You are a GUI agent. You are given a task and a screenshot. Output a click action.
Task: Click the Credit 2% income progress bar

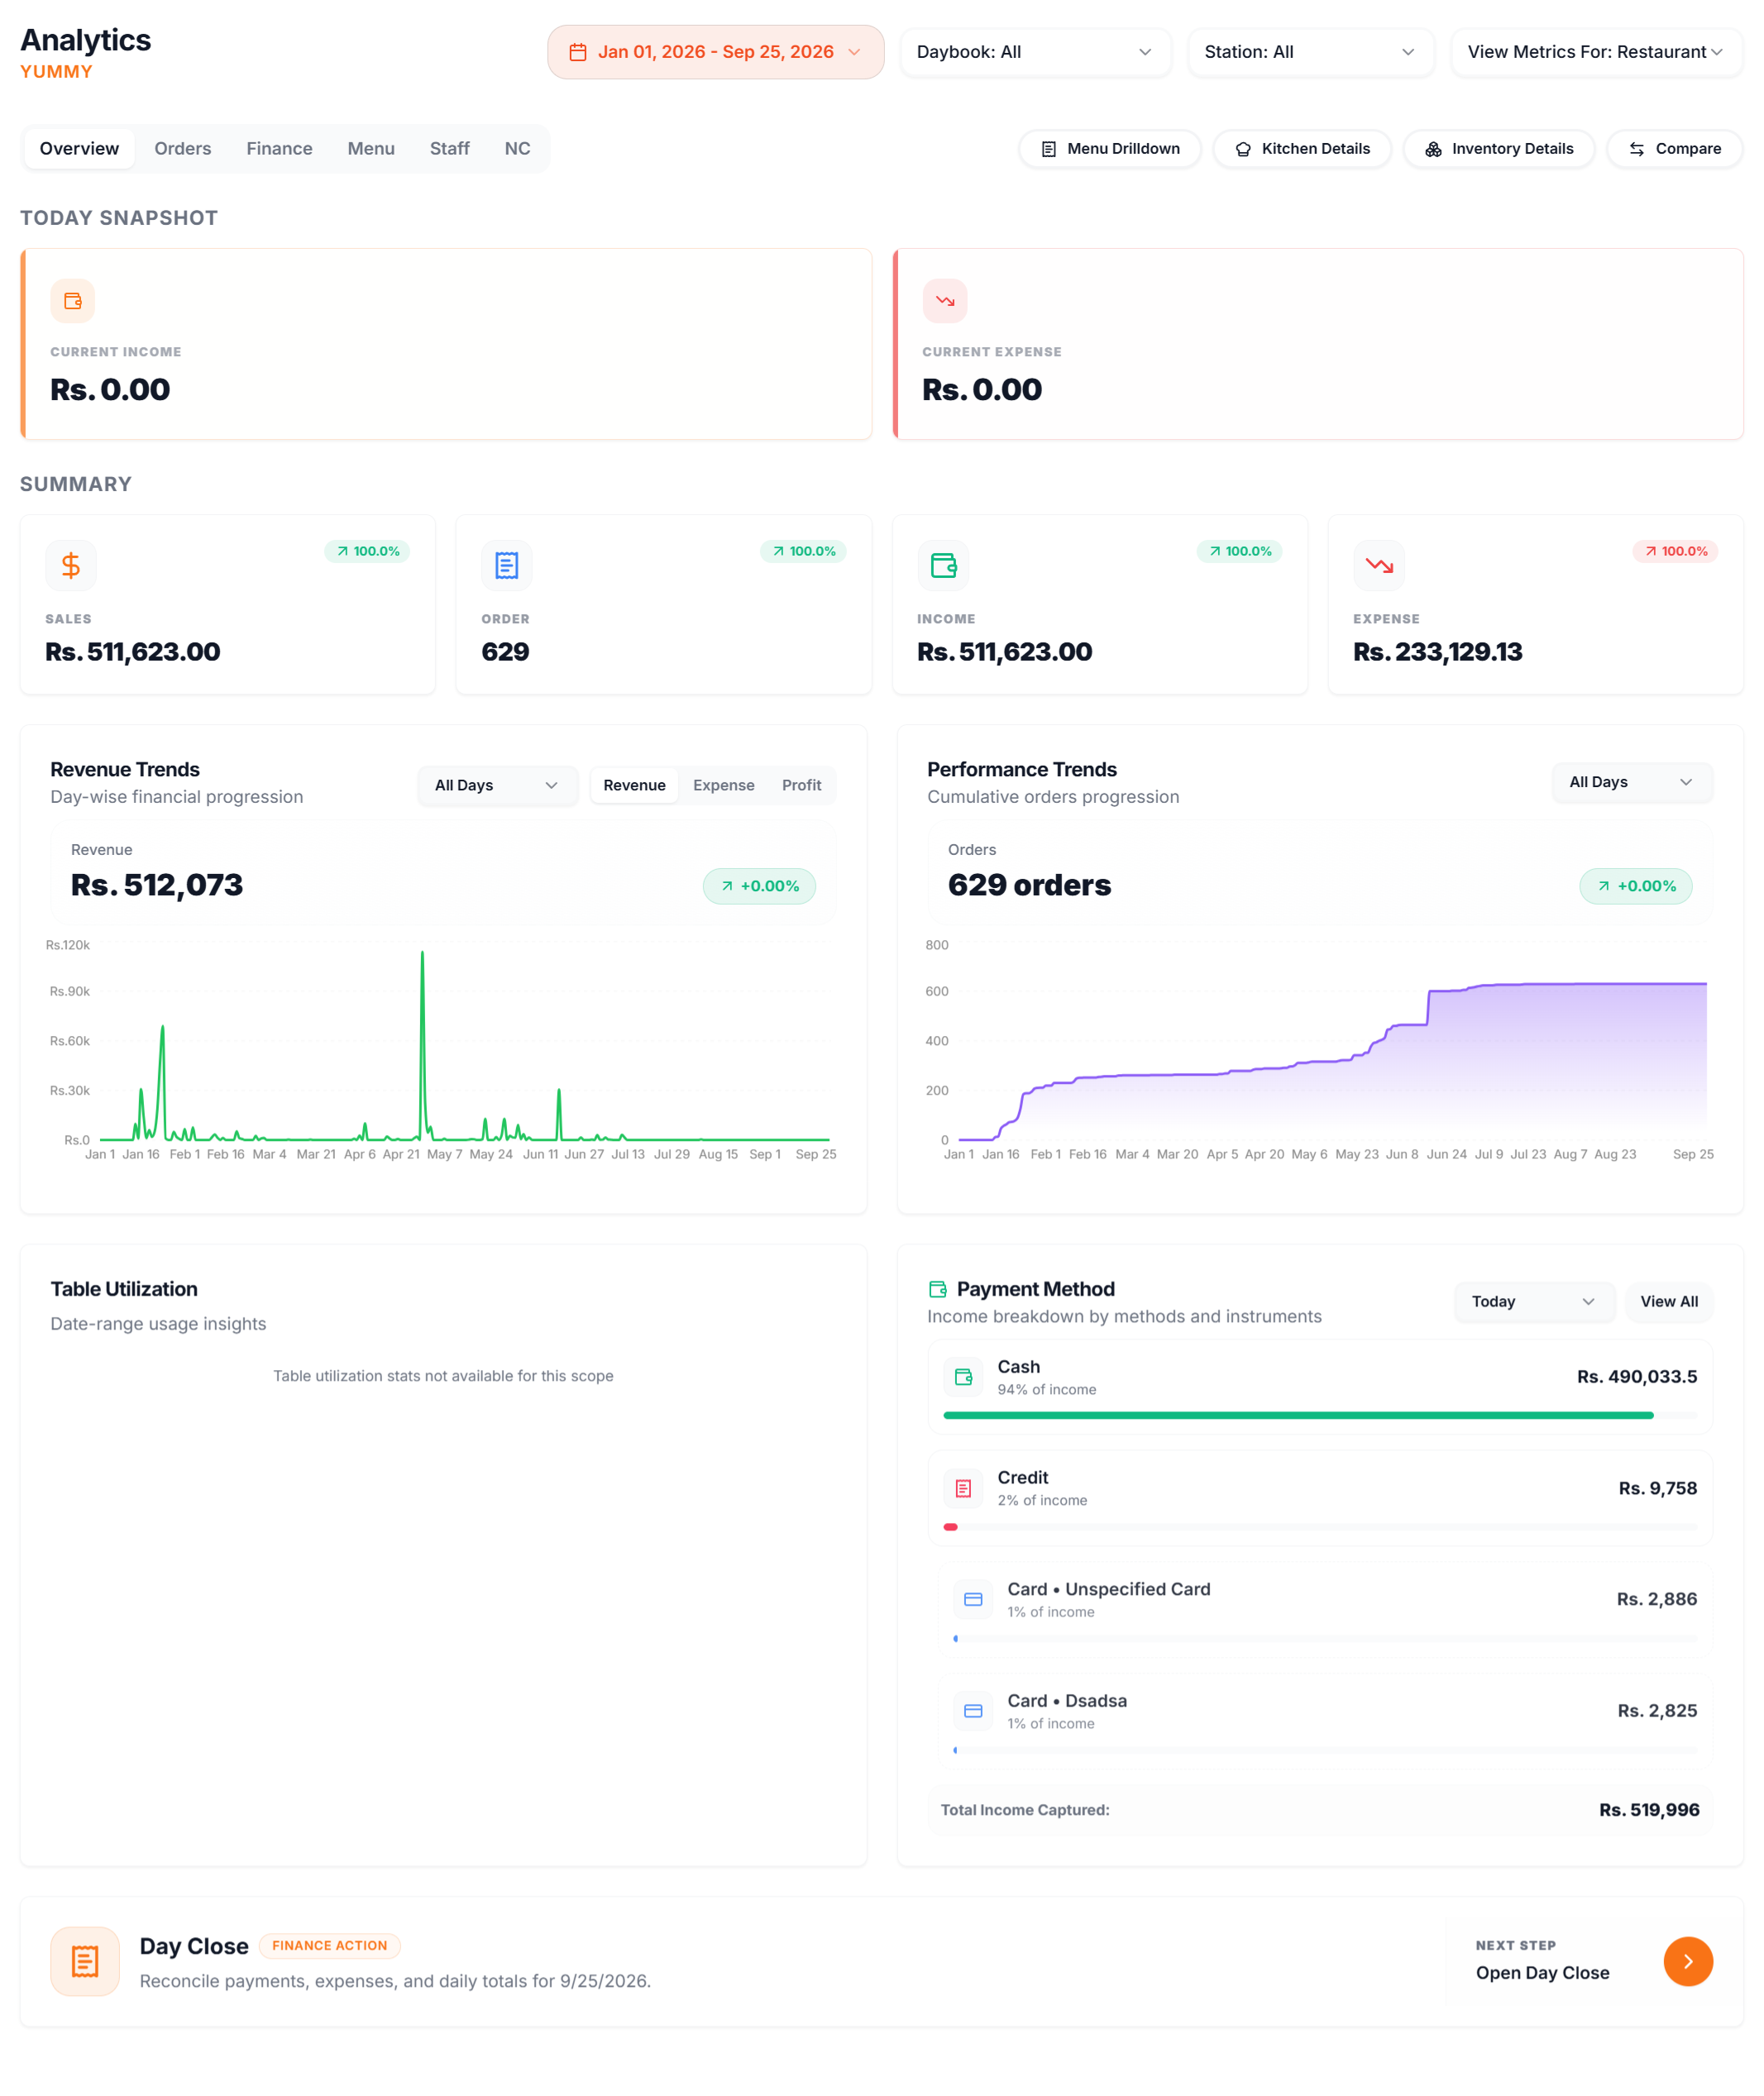pos(1320,1527)
